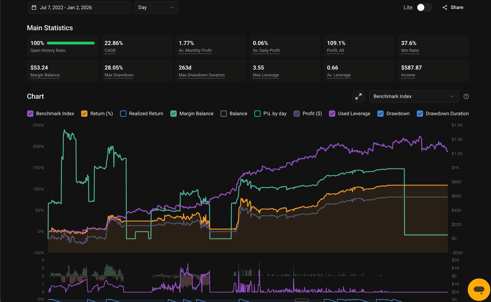Click the Main Statistics Open History Ratio card
This screenshot has width=491, height=302.
(62, 46)
